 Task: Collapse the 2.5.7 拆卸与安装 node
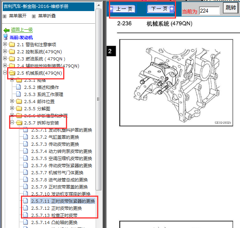click(x=12, y=122)
